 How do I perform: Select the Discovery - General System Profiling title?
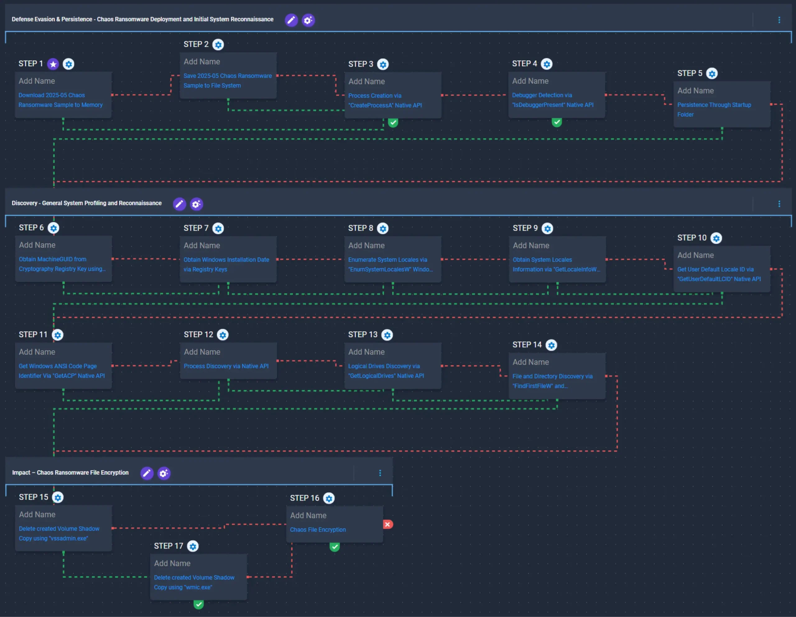pos(86,203)
